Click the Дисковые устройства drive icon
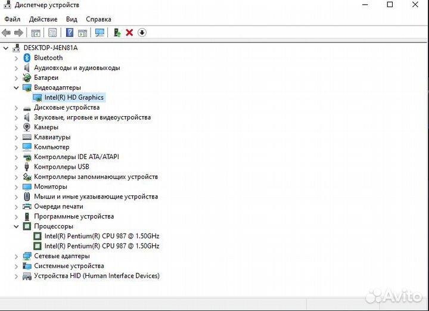429x311 pixels. 27,108
